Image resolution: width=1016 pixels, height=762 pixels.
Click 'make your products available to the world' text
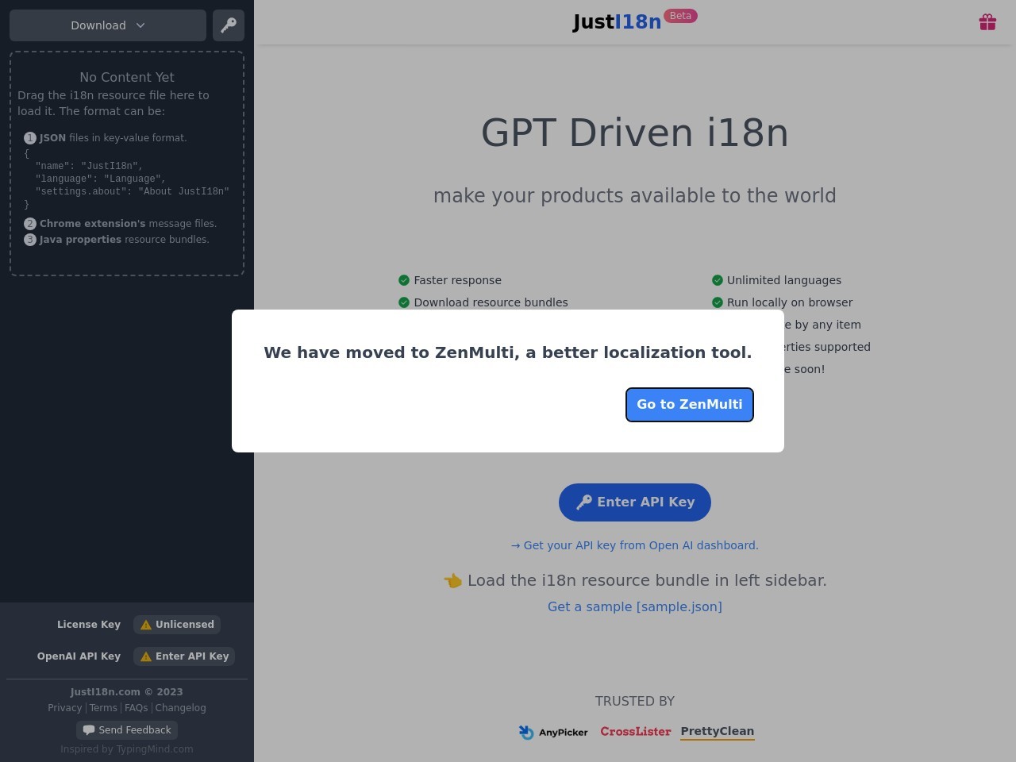click(635, 196)
